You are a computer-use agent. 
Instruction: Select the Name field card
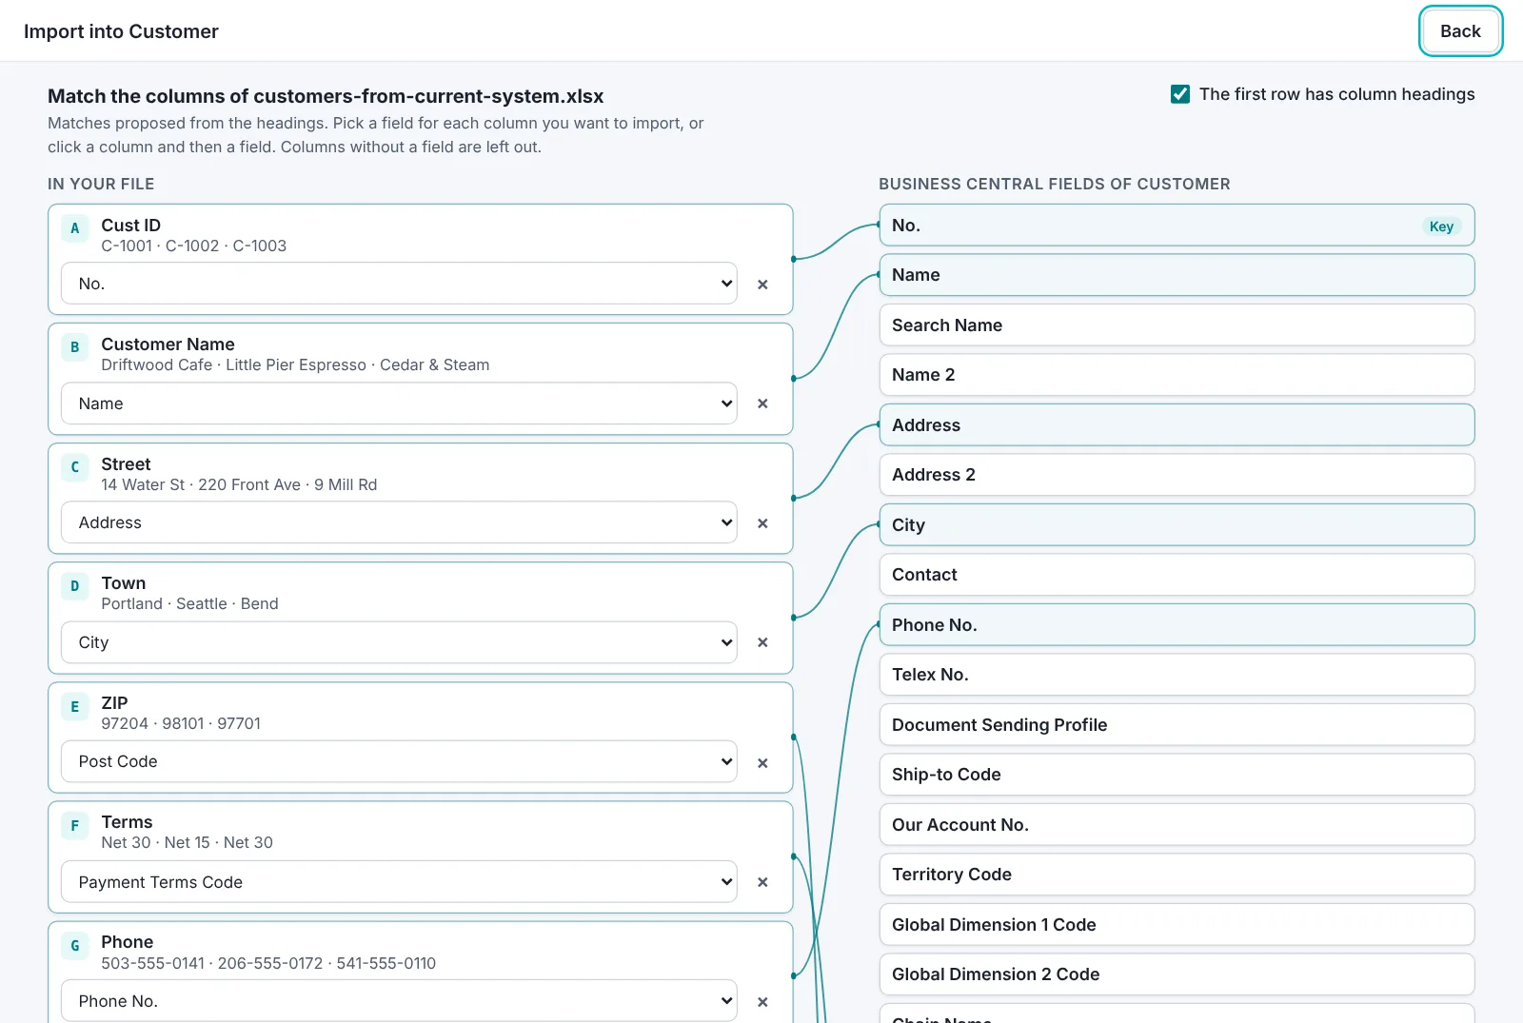coord(1177,275)
